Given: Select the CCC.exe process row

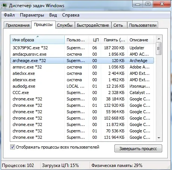Looking at the screenshot, I should [x=82, y=93].
